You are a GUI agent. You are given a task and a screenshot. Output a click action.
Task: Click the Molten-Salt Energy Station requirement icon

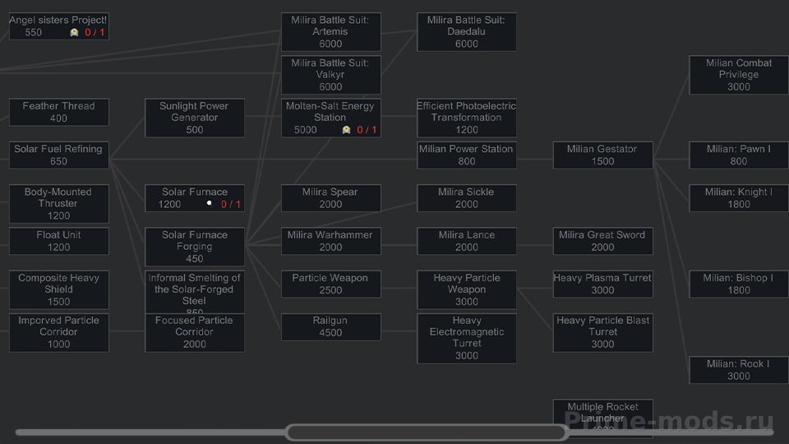tap(346, 130)
